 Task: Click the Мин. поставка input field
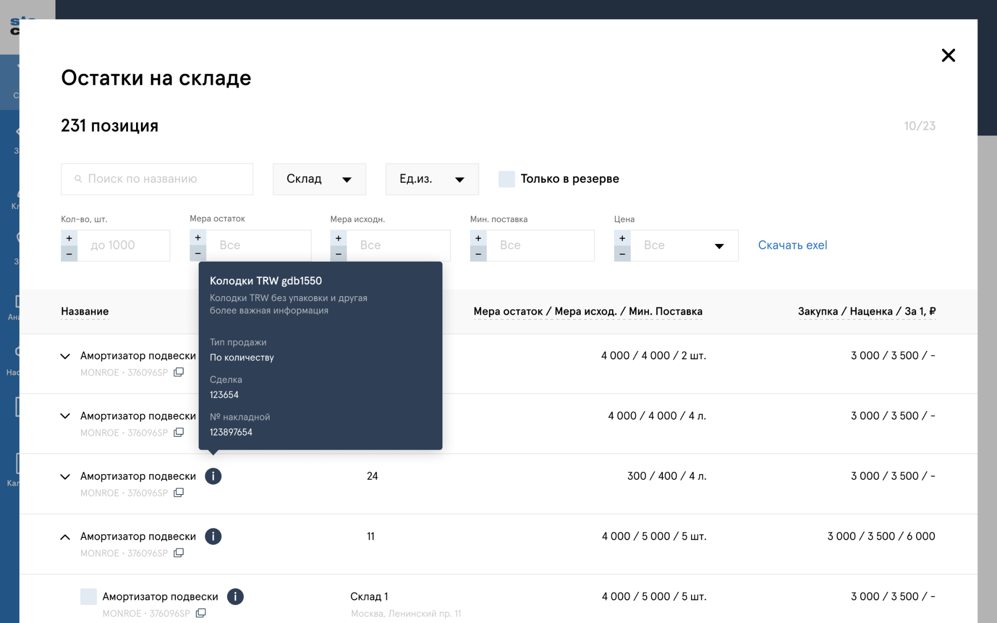540,246
